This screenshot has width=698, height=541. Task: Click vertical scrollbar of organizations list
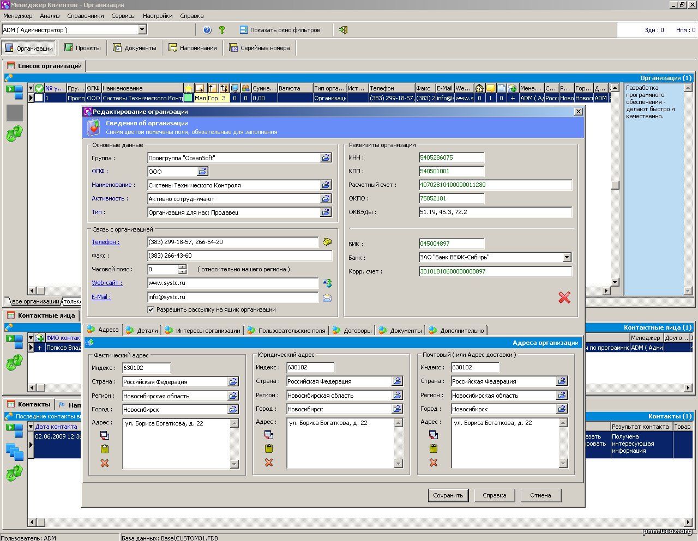(615, 185)
